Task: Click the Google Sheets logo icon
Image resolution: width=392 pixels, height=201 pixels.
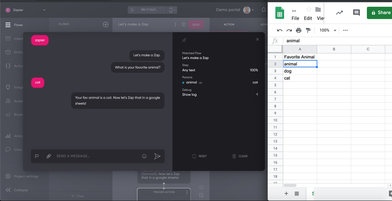Action: tap(279, 13)
